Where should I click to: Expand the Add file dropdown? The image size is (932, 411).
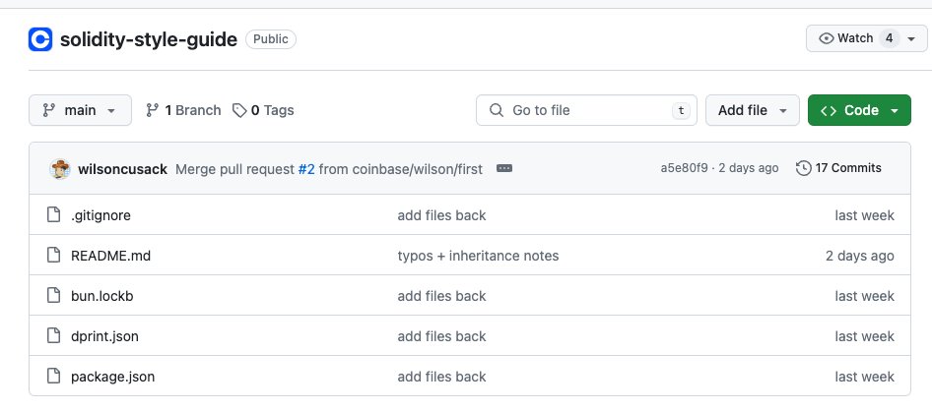752,110
